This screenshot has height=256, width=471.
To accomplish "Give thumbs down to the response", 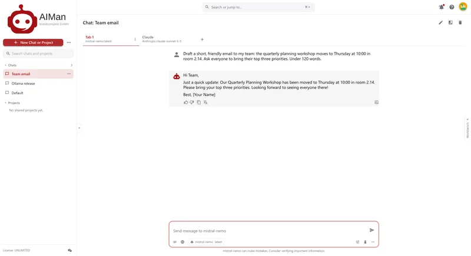I will 192,102.
